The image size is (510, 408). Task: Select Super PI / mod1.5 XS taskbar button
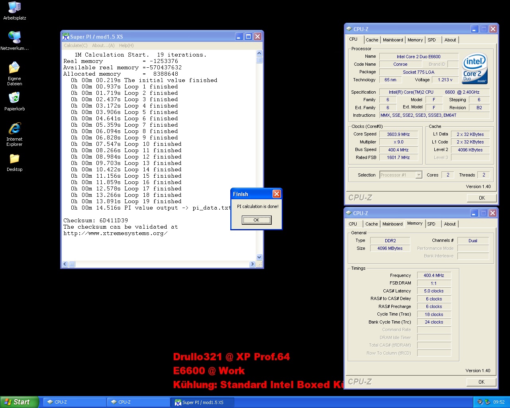202,402
